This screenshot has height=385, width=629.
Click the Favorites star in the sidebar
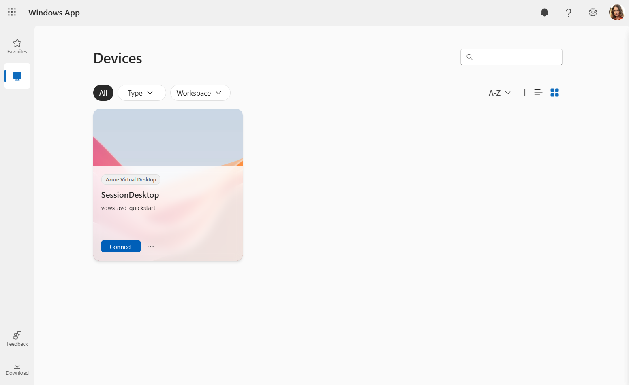[x=17, y=46]
